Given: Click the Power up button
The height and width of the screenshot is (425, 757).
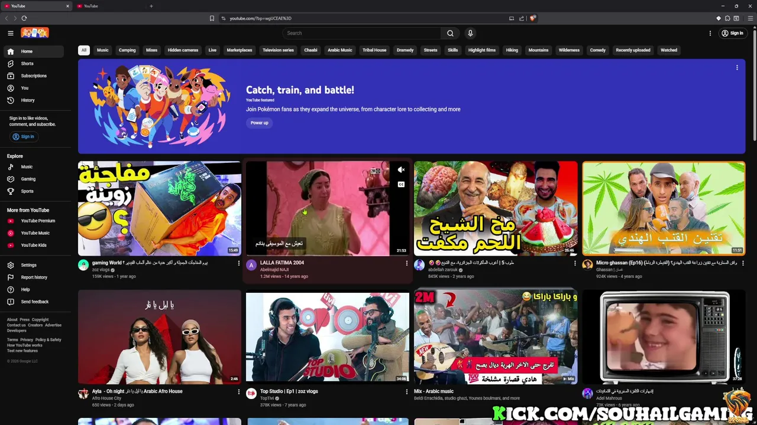Looking at the screenshot, I should click(x=259, y=123).
